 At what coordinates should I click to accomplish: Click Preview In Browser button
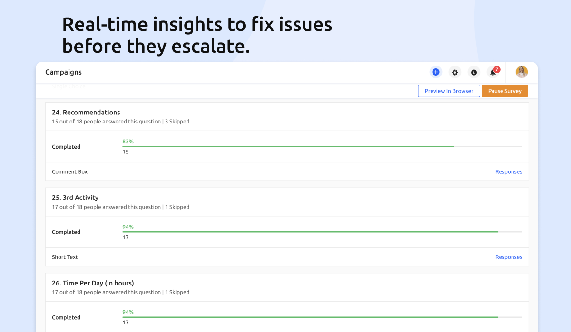click(449, 91)
